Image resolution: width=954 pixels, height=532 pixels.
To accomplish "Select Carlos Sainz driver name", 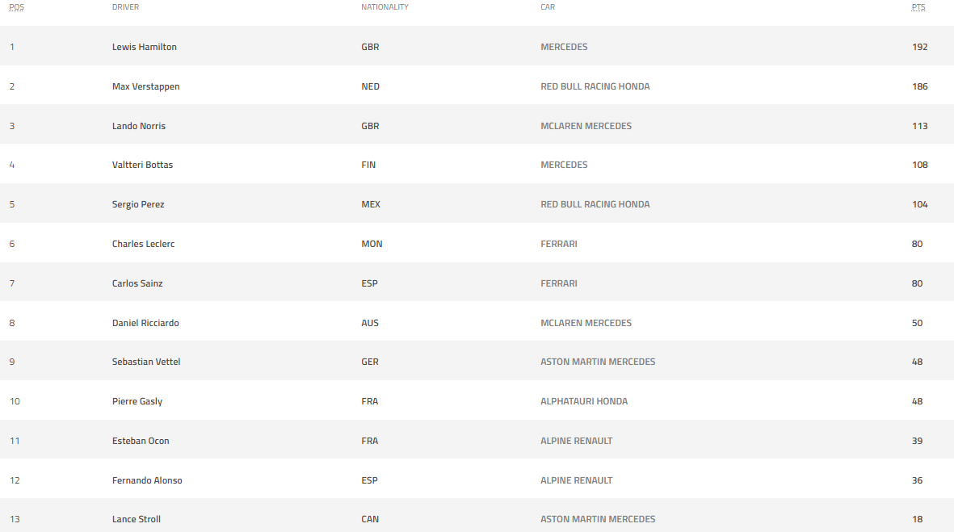I will (x=137, y=283).
